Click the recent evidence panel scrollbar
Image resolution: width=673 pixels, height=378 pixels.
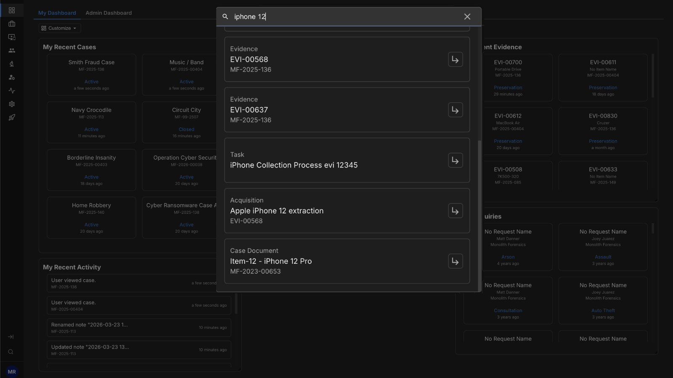coord(653,76)
